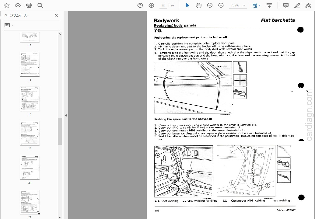The width and height of the screenshot is (315, 219).
Task: Zoom in with the plus icon
Action: click(x=221, y=5)
